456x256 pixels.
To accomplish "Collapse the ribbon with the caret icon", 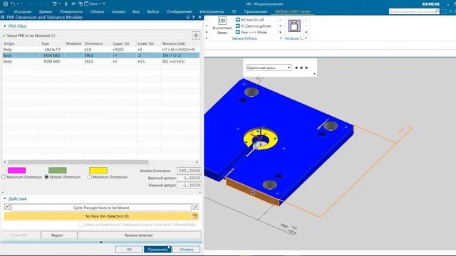I will (x=451, y=11).
